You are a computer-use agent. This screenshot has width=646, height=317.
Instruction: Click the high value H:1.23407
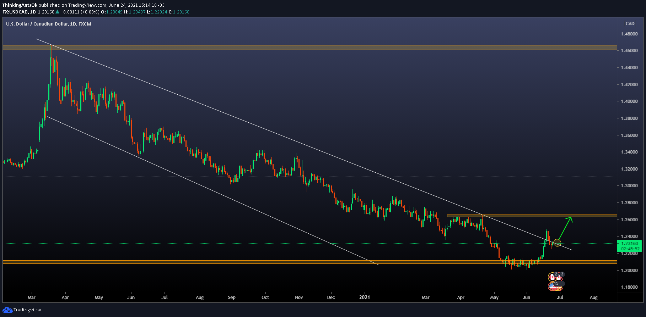pyautogui.click(x=135, y=12)
